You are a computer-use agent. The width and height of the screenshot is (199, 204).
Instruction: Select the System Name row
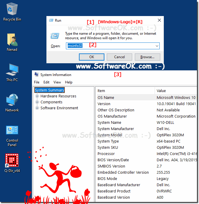pyautogui.click(x=147, y=122)
